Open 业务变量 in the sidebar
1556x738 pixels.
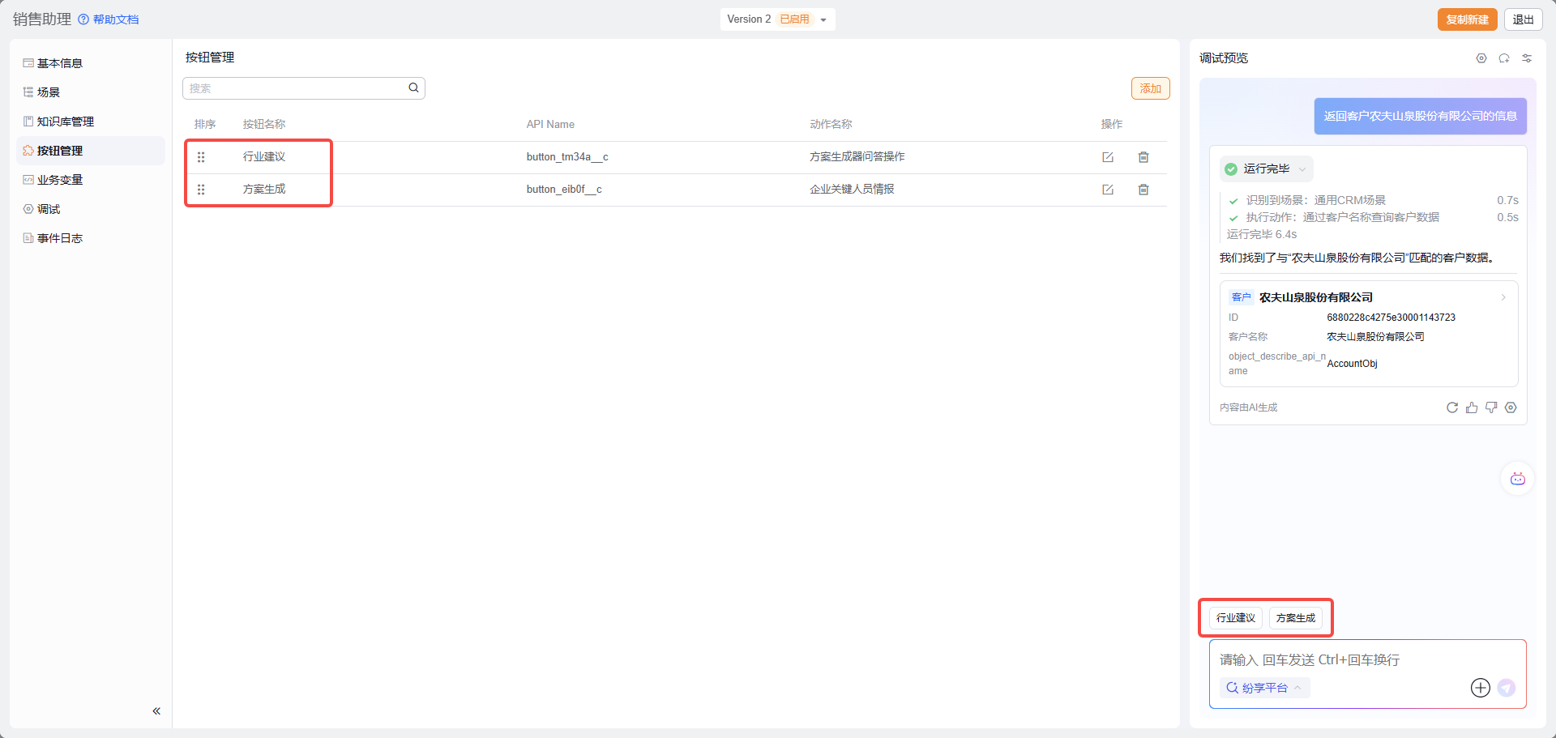(91, 180)
